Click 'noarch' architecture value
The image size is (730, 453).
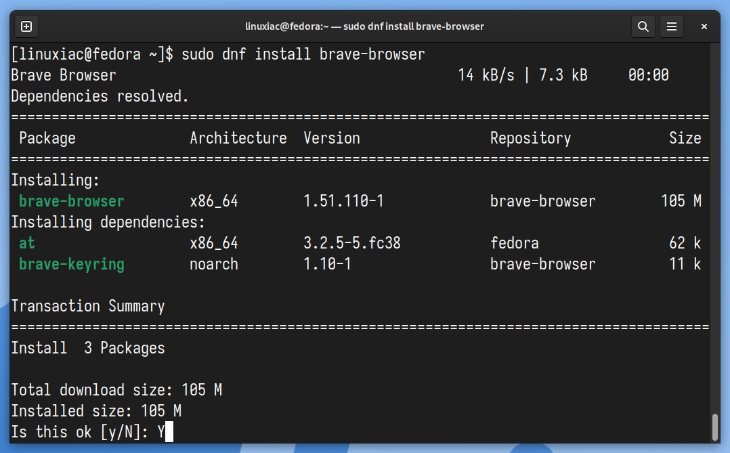pyautogui.click(x=214, y=265)
